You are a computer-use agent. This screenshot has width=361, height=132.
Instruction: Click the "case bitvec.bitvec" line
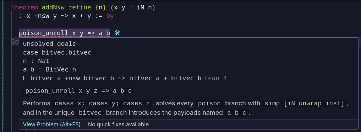pyautogui.click(x=57, y=52)
